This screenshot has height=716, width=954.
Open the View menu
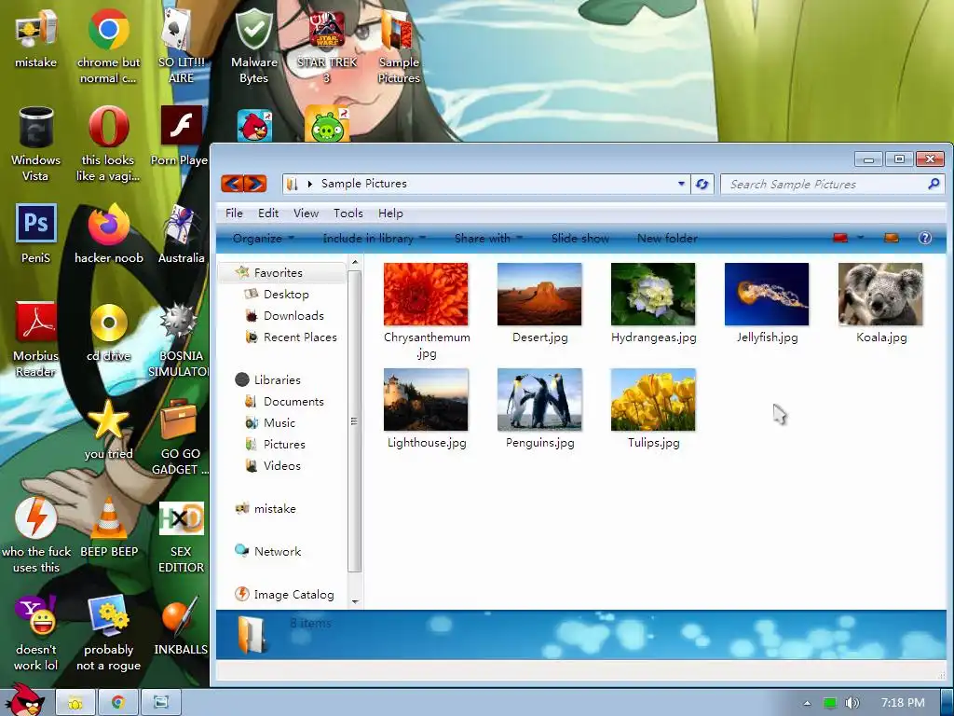(x=306, y=213)
